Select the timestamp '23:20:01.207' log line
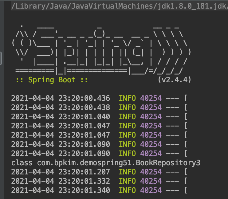The image size is (228, 199). pos(99,172)
